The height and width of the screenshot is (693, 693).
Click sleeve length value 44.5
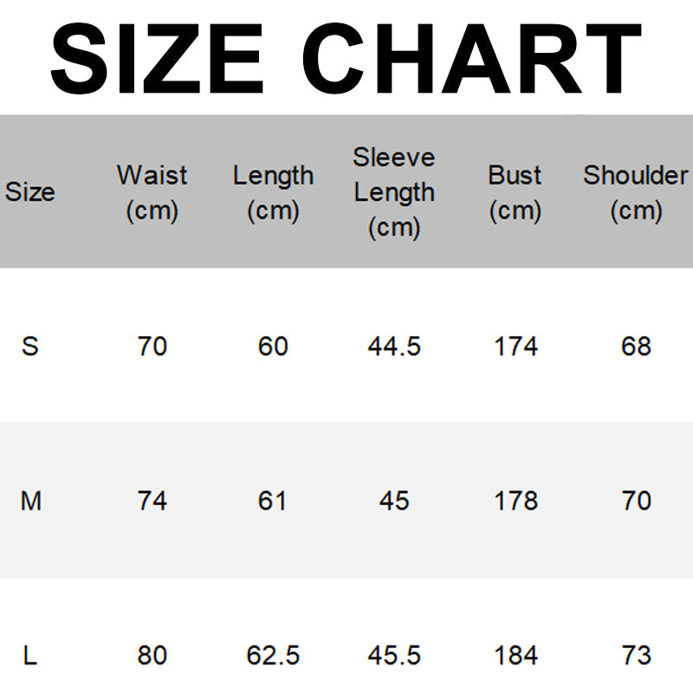394,346
